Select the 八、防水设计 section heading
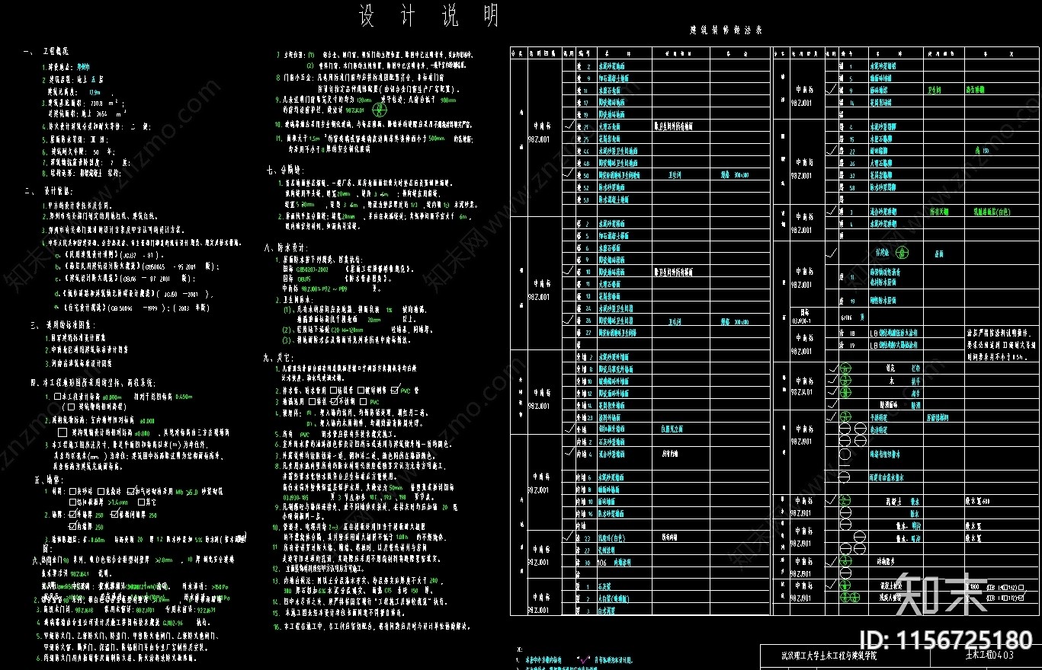1042x670 pixels. (x=286, y=247)
